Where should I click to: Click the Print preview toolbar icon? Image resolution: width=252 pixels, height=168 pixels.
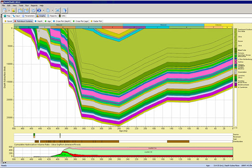pos(58,10)
